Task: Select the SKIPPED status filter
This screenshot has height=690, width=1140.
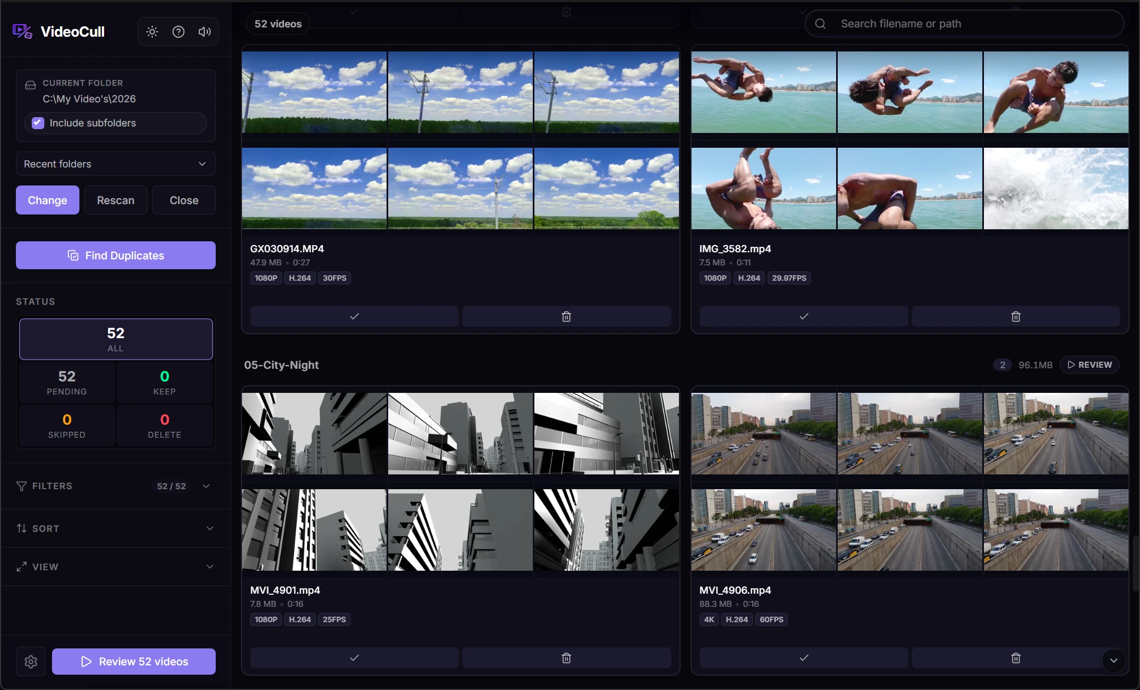Action: tap(67, 426)
